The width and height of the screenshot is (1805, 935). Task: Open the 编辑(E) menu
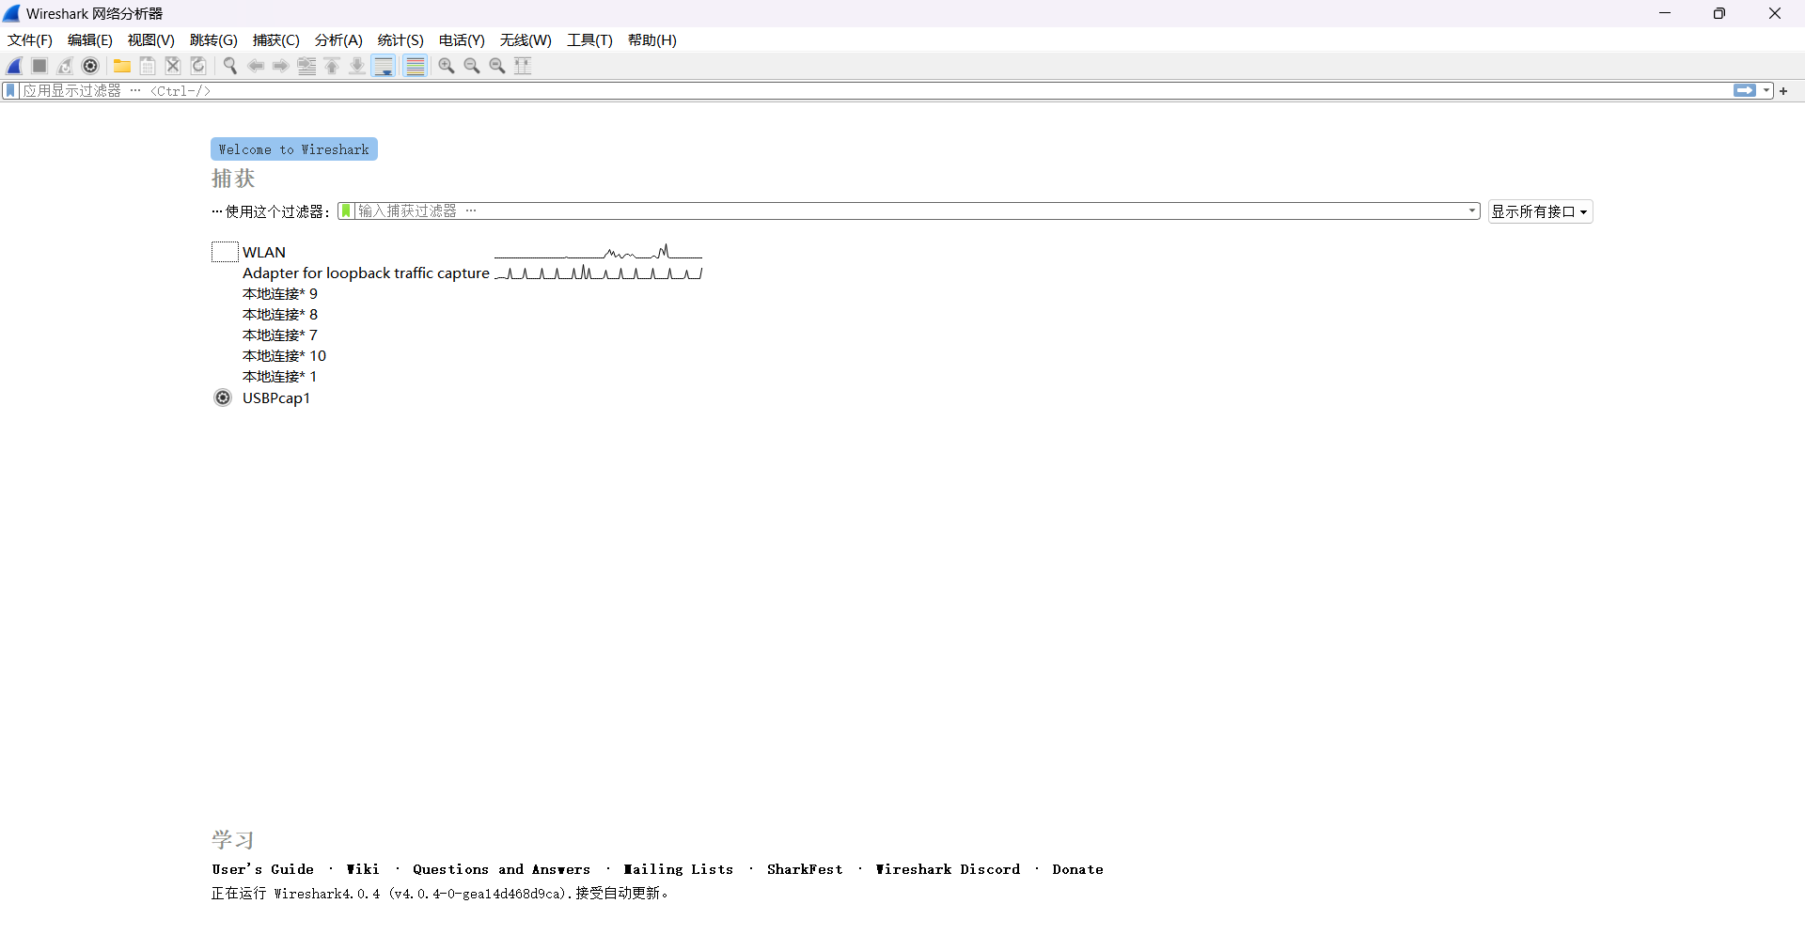tap(90, 40)
